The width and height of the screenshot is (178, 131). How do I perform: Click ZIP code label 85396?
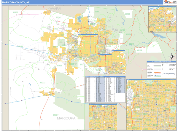click(x=55, y=47)
